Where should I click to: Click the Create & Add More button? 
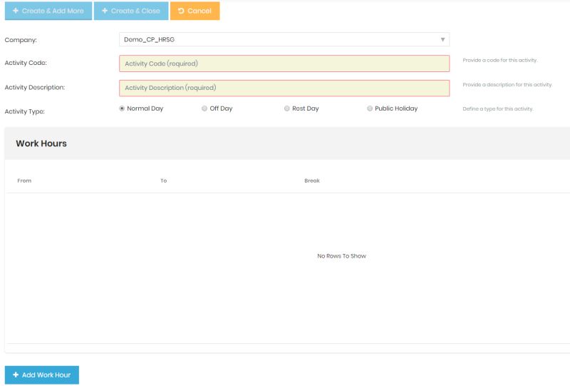(x=48, y=11)
